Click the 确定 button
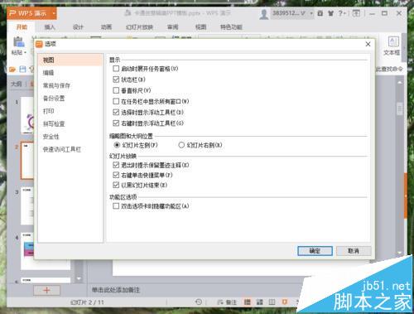 point(315,251)
